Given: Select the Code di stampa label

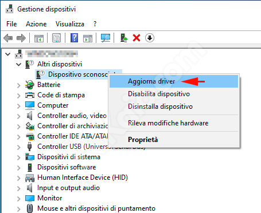Looking at the screenshot, I should coord(61,95).
